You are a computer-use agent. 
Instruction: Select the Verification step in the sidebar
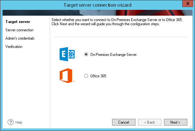(x=14, y=47)
